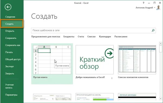
Task: Select Простой бюджет на месяц template
Action: 95,97
